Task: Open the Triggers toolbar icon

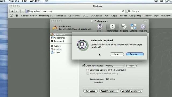Action: [124, 28]
